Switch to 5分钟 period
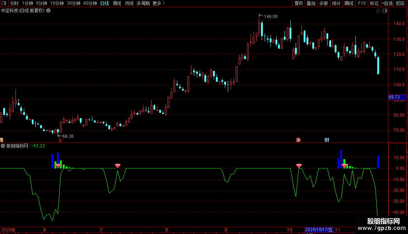The height and width of the screenshot is (234, 408). (42, 3)
